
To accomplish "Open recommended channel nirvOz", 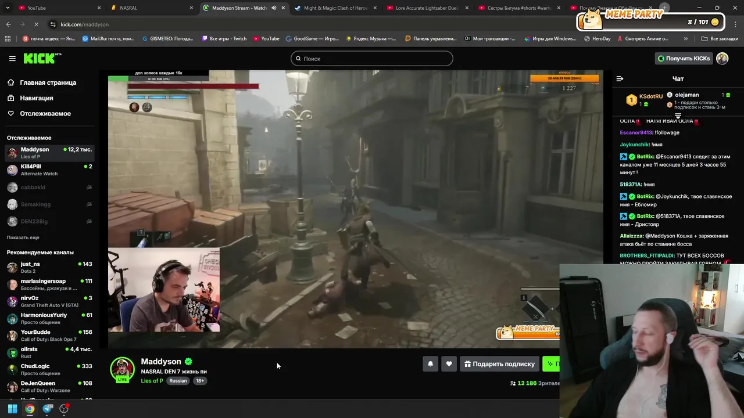I will (49, 301).
